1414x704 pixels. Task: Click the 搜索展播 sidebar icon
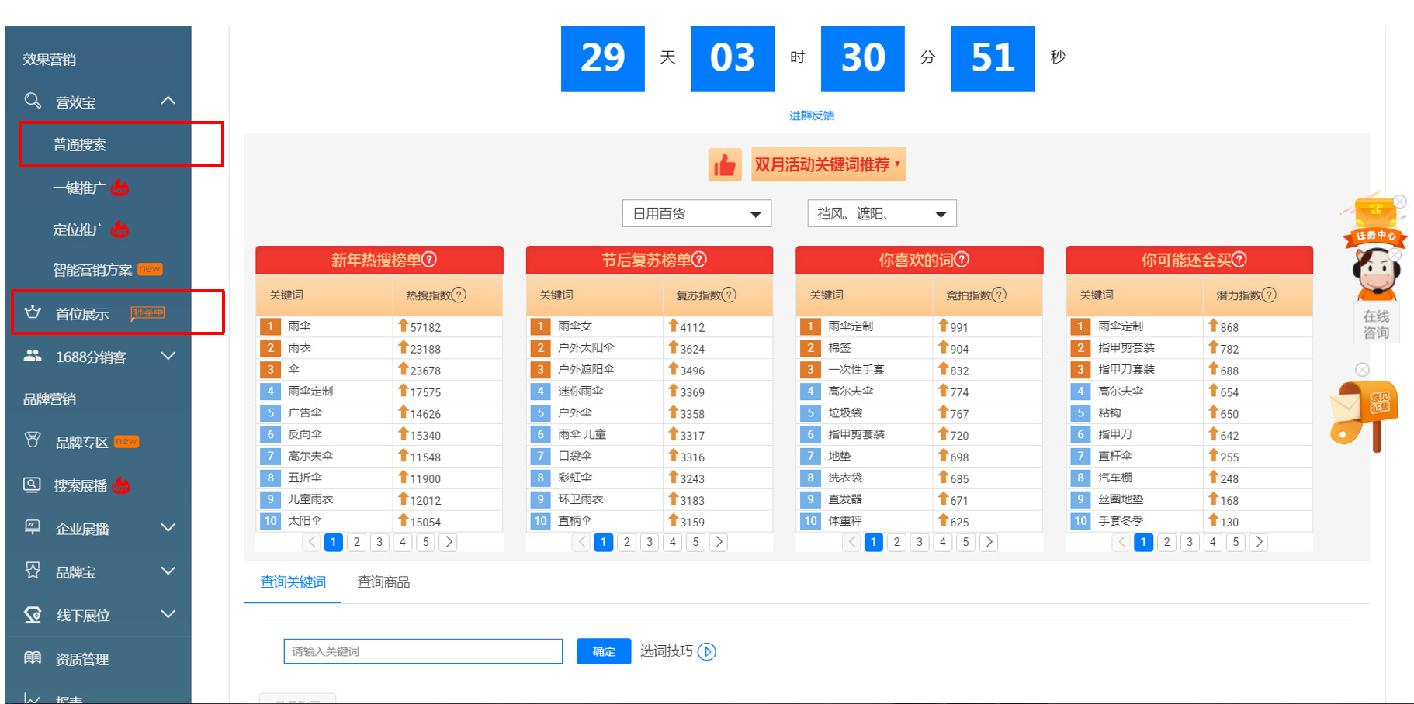tap(32, 485)
